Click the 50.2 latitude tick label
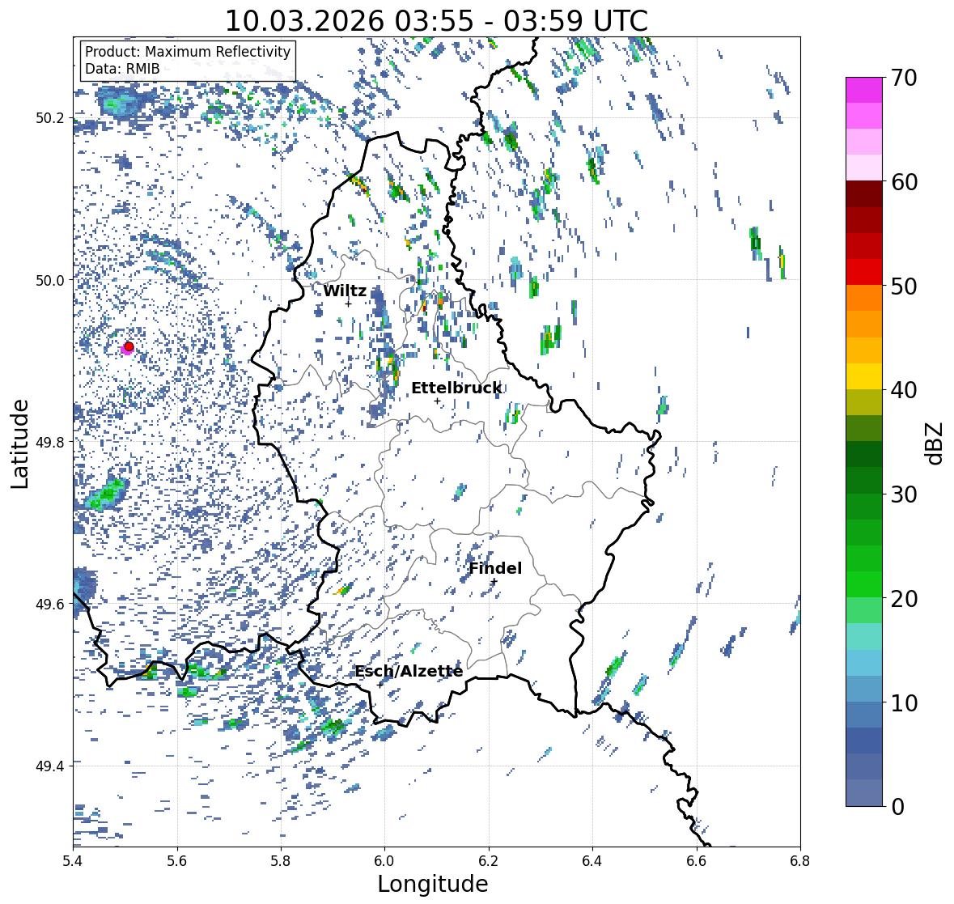 49,118
